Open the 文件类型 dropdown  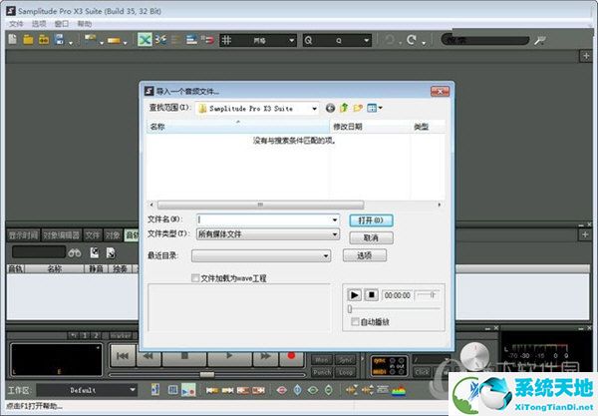[x=268, y=234]
